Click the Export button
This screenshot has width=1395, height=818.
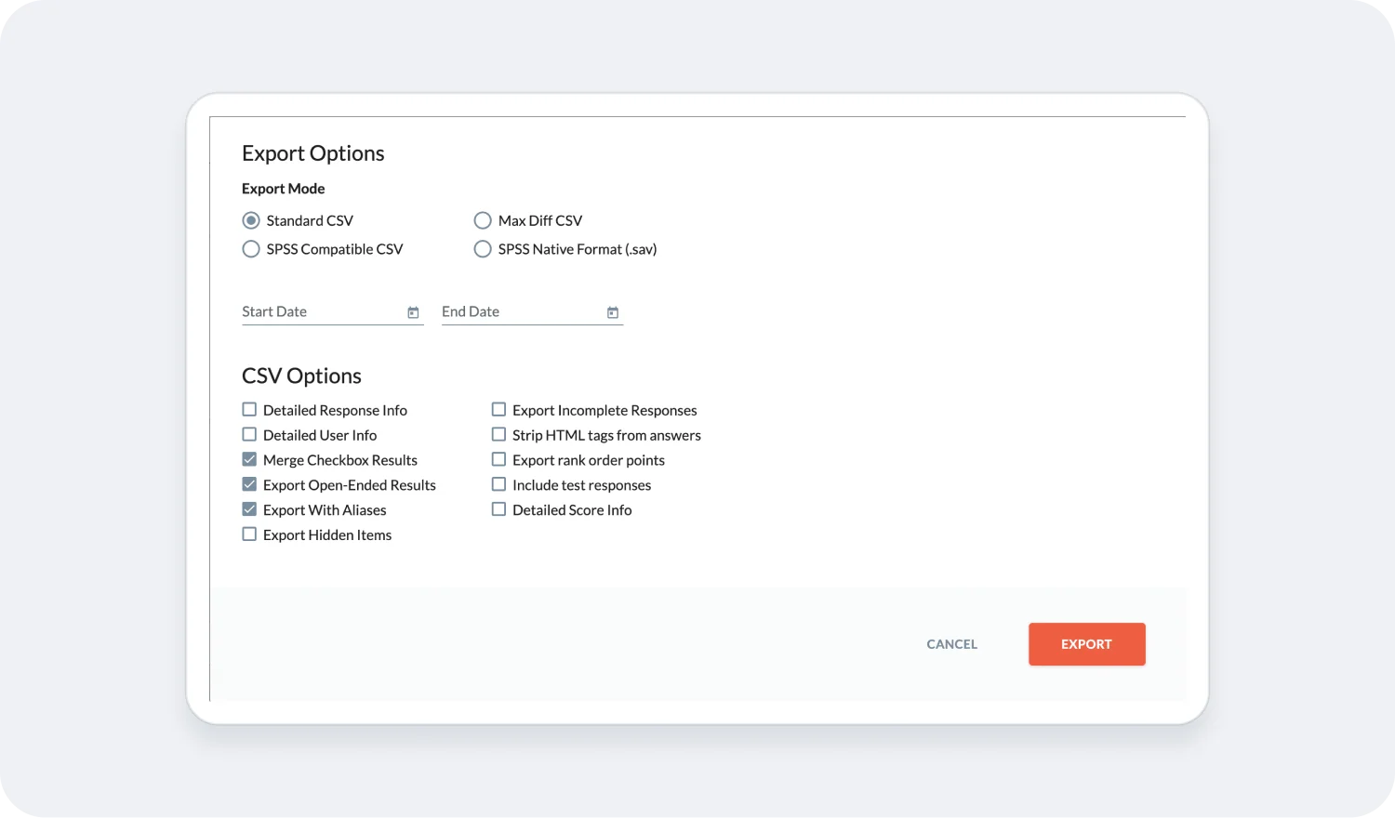[1086, 643]
